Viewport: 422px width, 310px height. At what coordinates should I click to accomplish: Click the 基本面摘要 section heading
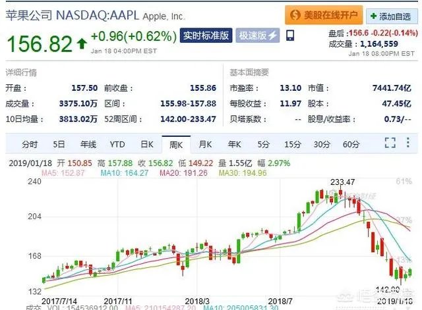pyautogui.click(x=249, y=72)
